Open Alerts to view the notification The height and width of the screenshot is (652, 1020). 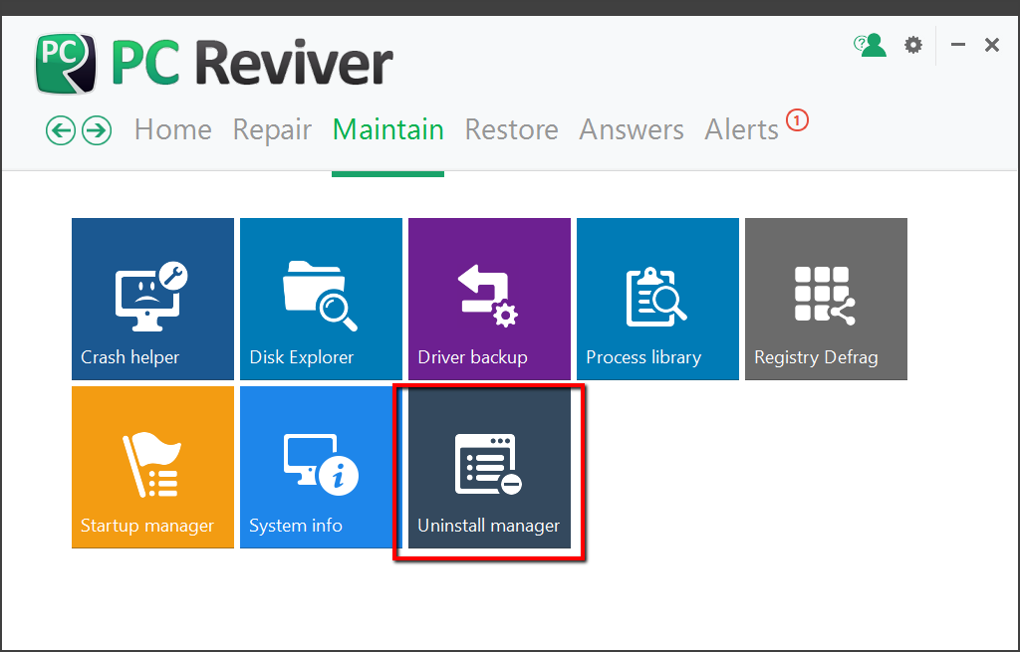[741, 129]
